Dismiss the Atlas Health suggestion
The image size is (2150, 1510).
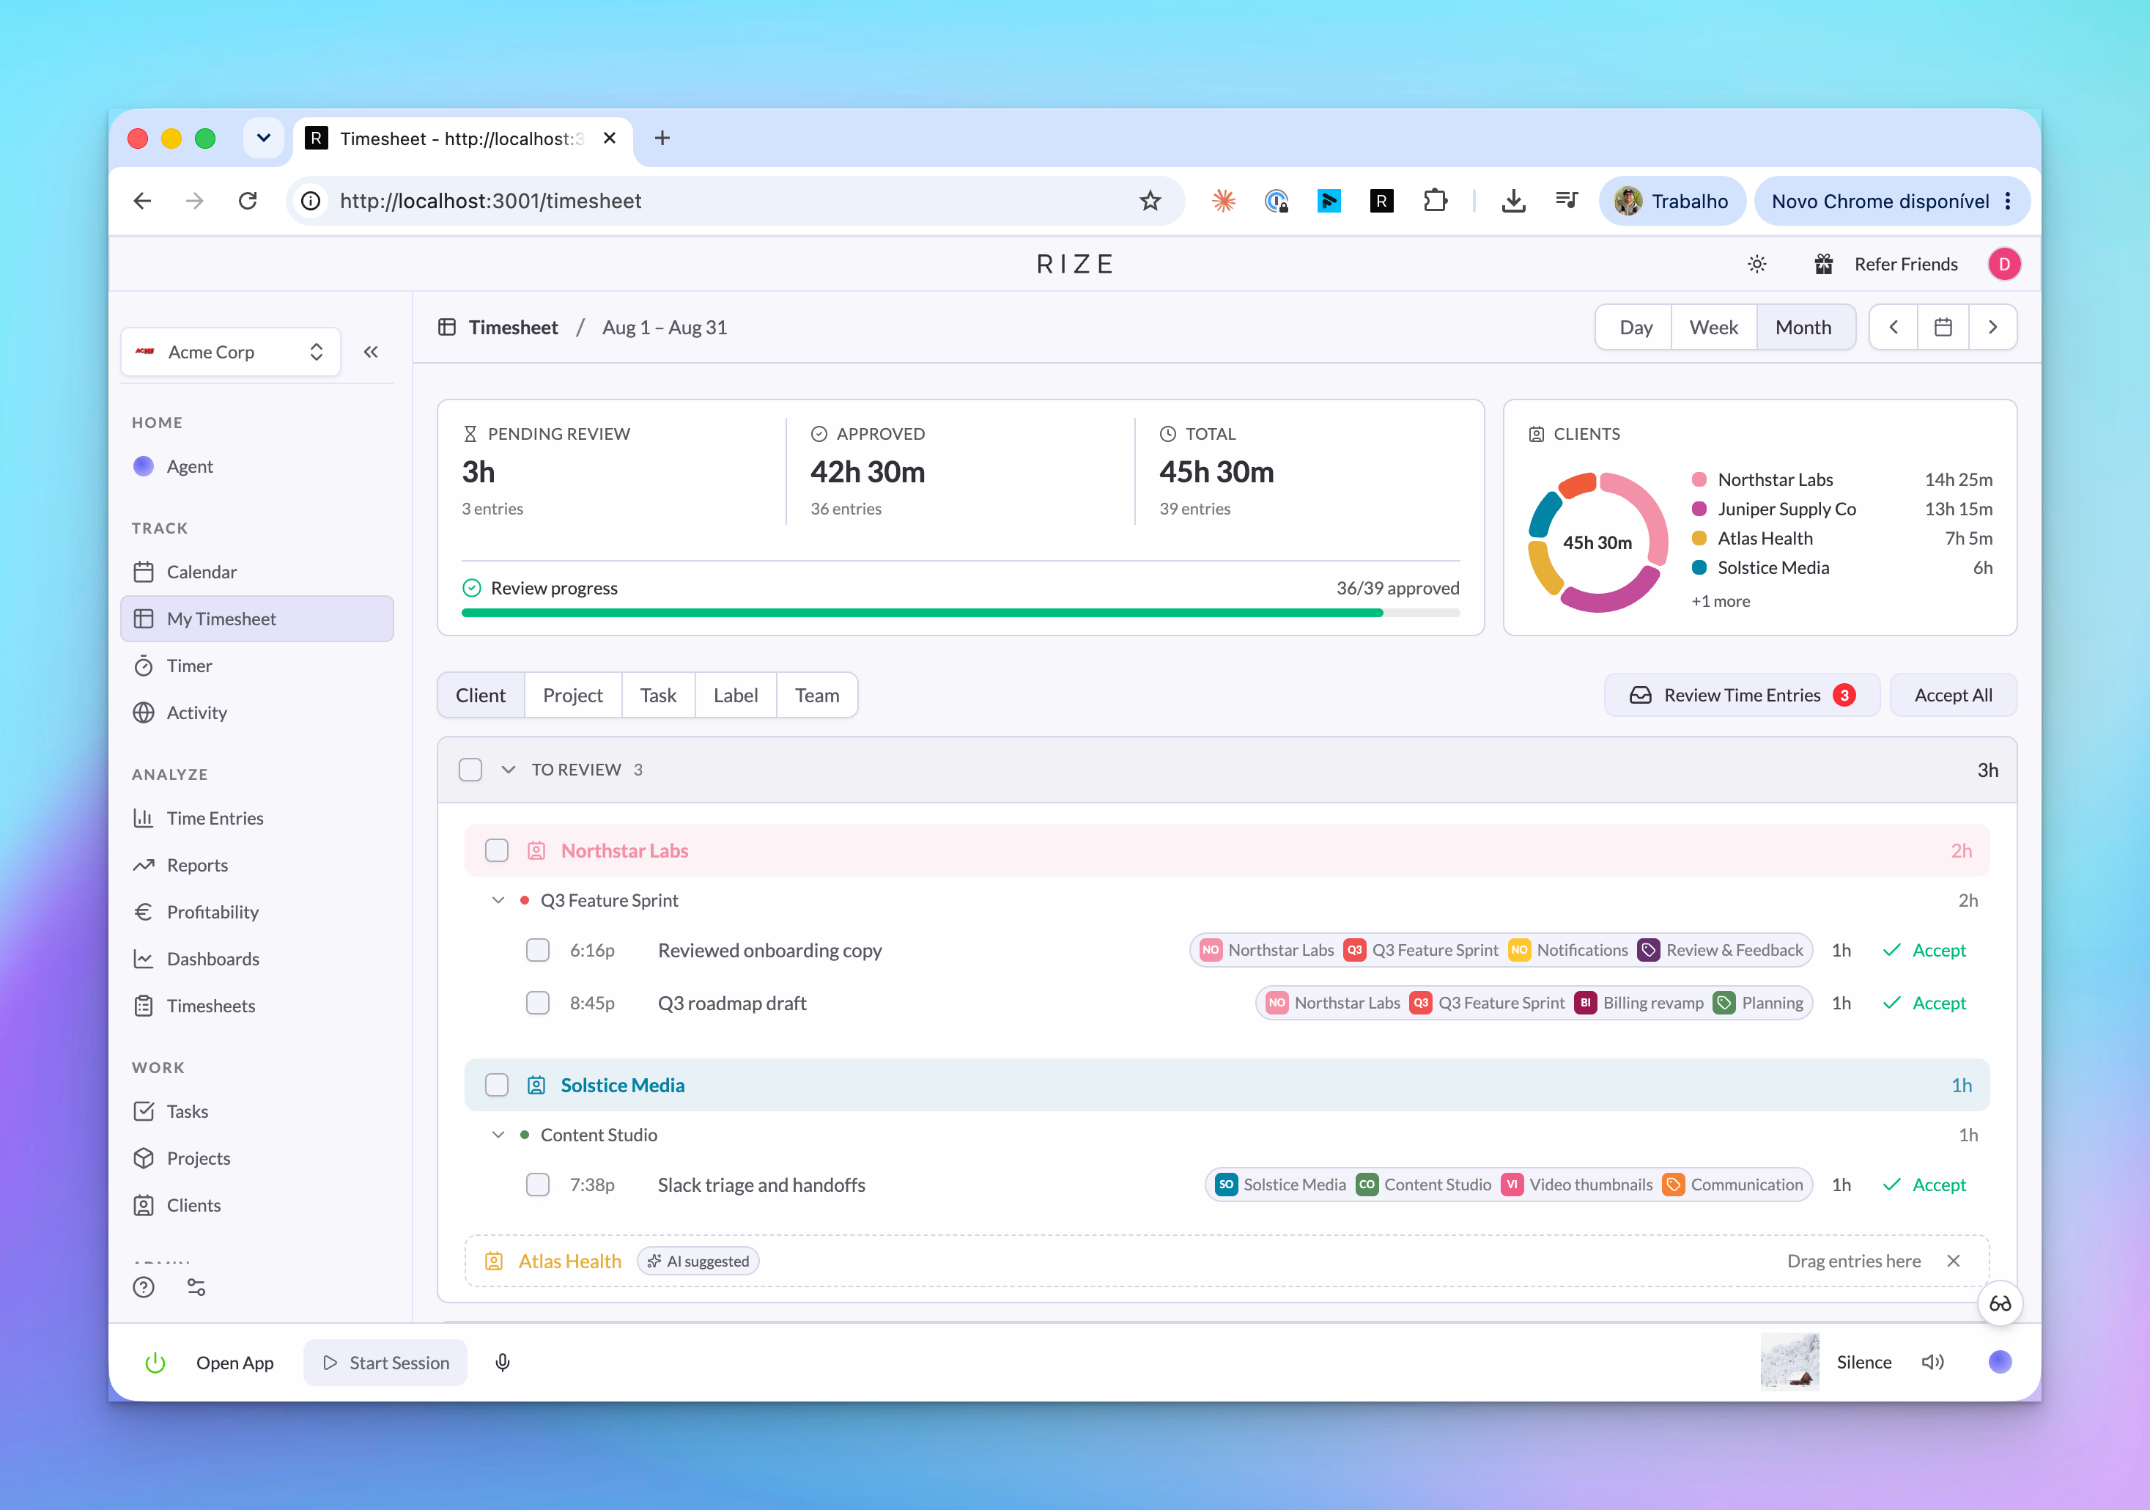pyautogui.click(x=1954, y=1261)
